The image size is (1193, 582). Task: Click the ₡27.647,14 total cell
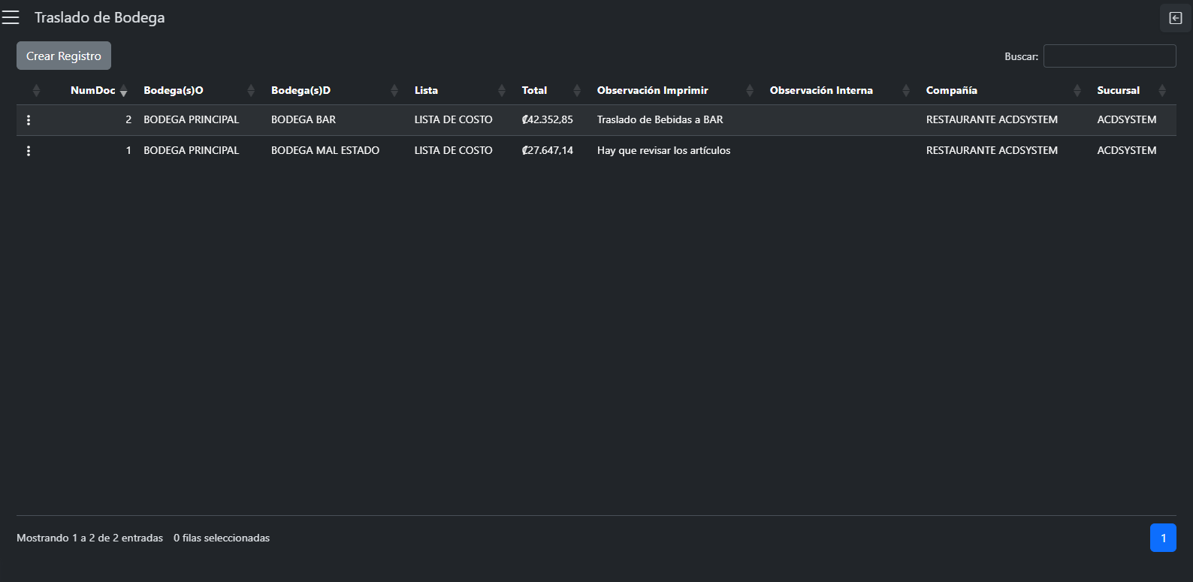coord(548,151)
